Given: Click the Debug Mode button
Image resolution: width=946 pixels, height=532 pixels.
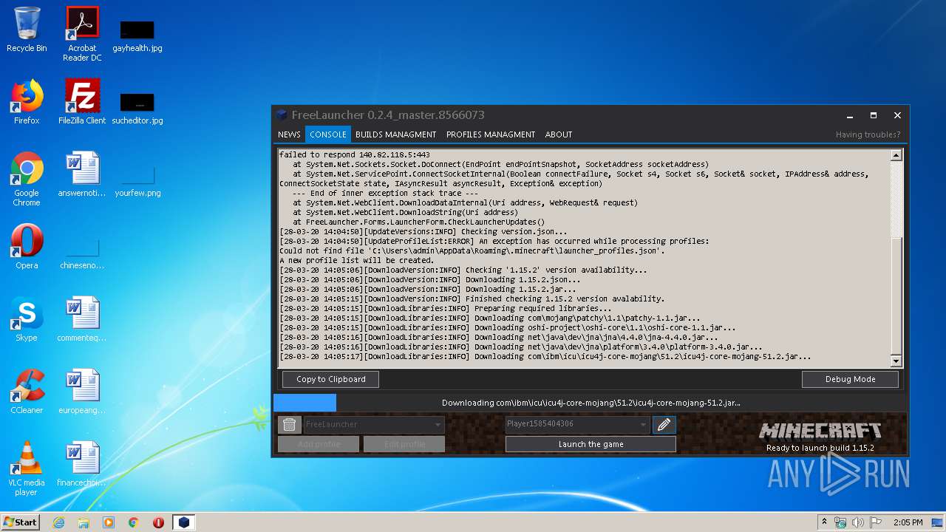Looking at the screenshot, I should coord(850,379).
